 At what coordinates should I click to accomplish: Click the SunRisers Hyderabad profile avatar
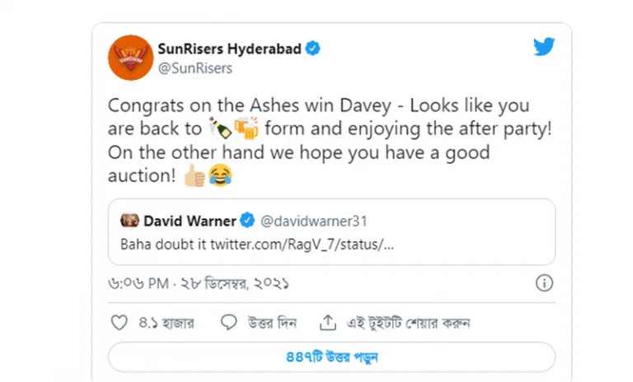pos(130,58)
